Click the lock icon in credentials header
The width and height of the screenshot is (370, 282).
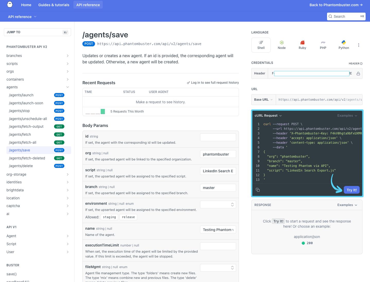[x=358, y=73]
